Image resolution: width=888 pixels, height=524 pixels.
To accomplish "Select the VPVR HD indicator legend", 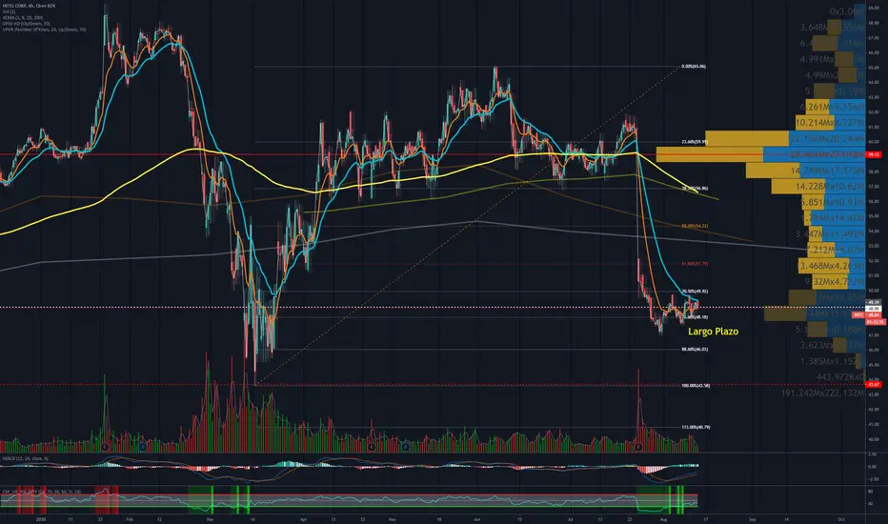I will [26, 24].
